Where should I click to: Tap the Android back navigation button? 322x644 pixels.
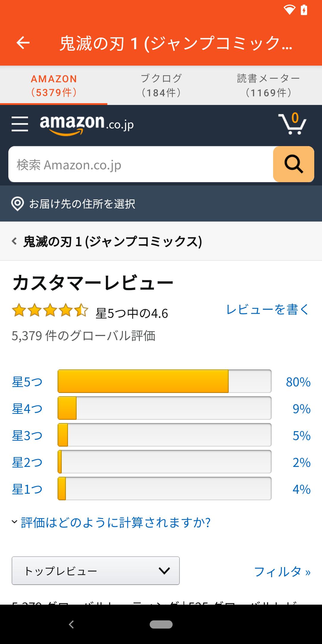71,624
